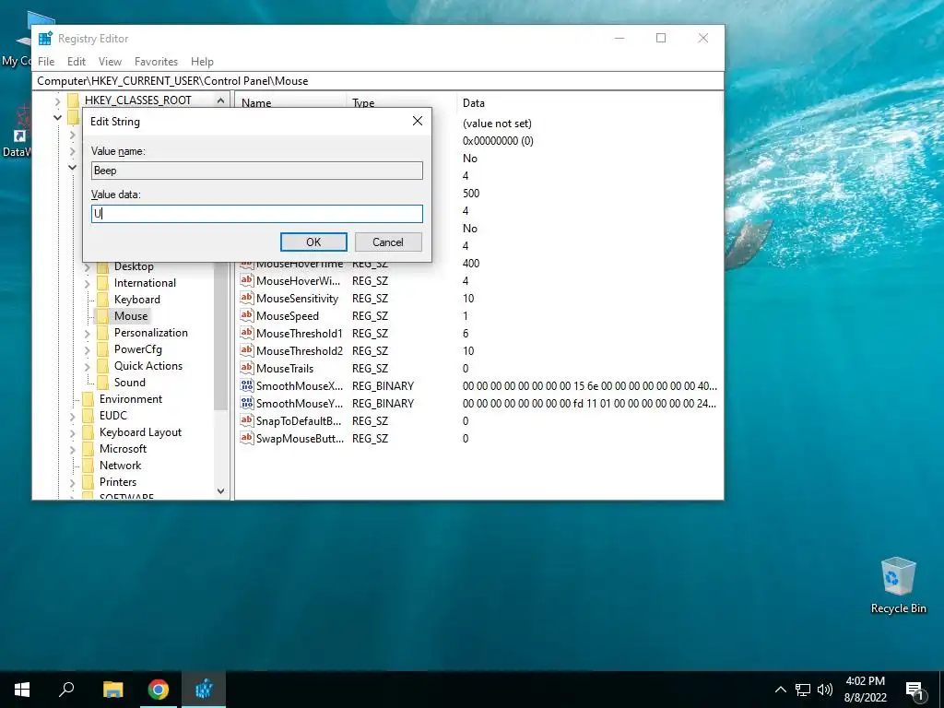944x708 pixels.
Task: Open File Explorer from the taskbar
Action: (112, 690)
